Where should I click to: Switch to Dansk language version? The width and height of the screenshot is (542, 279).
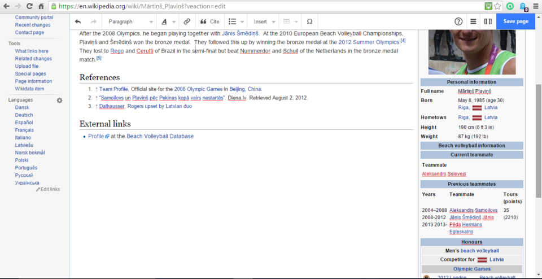(22, 107)
